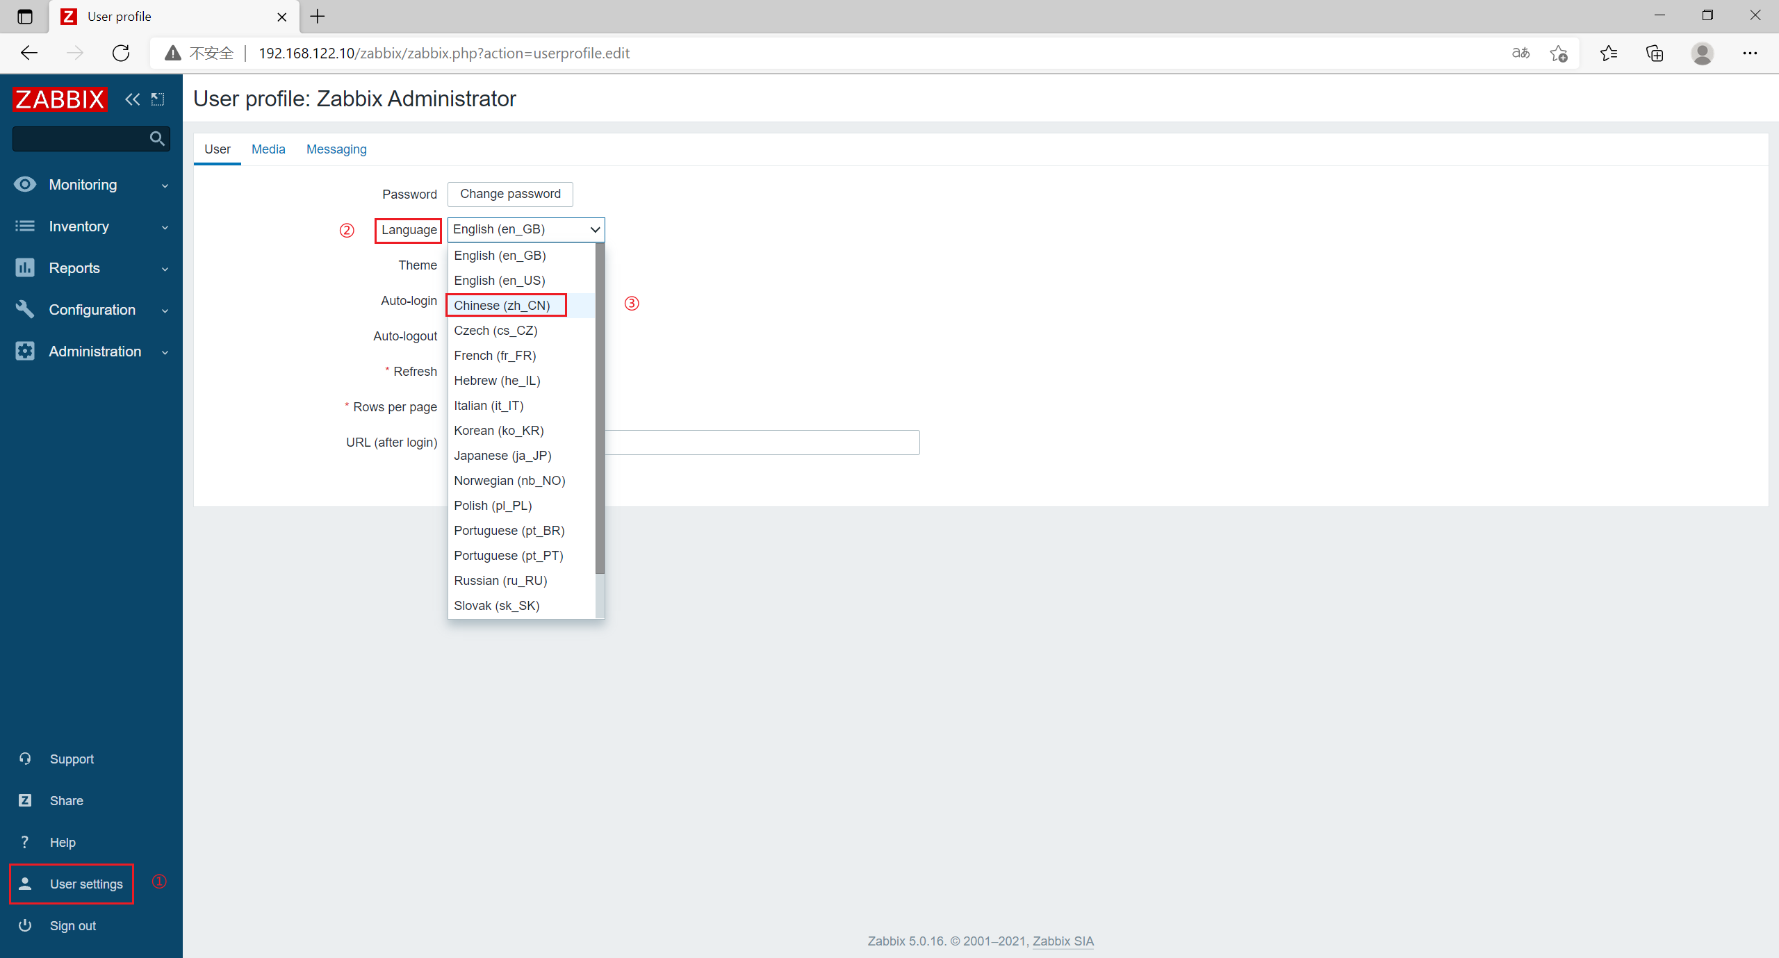
Task: Open the Support link in the sidebar
Action: 72,759
